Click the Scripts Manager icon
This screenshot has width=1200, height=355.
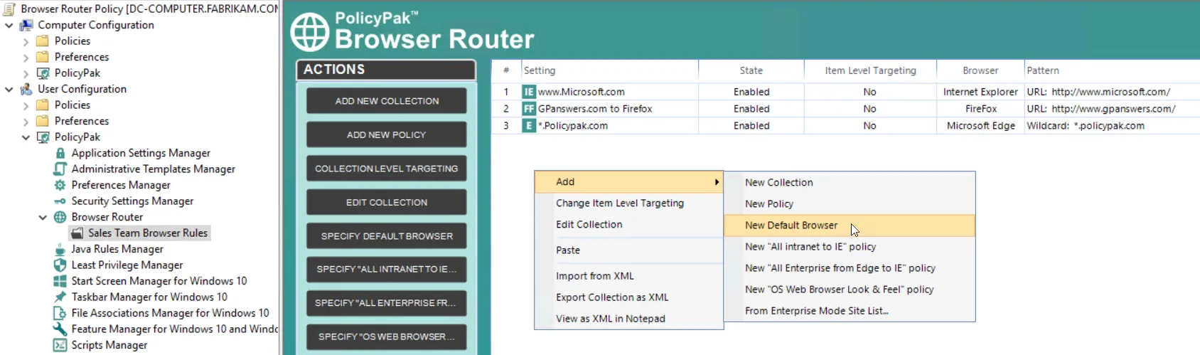click(60, 345)
